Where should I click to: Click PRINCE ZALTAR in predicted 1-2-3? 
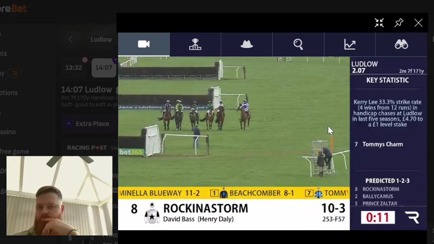click(x=380, y=203)
